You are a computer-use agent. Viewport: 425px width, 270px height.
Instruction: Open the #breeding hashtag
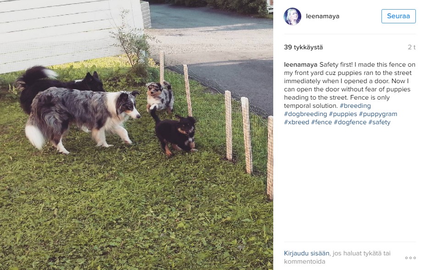(355, 106)
